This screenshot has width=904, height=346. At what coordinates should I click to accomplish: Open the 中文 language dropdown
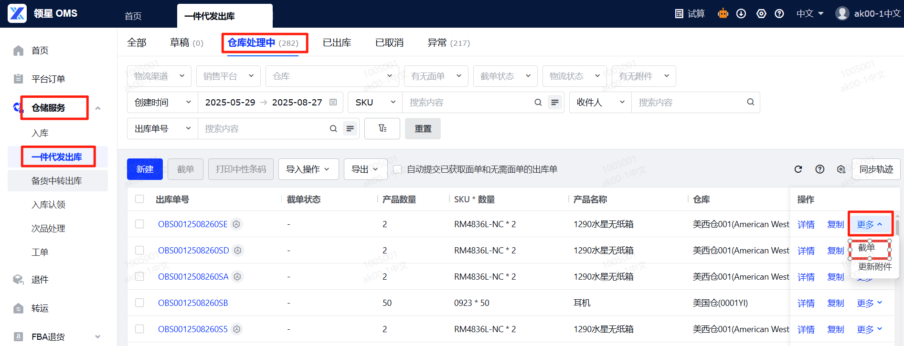tap(810, 13)
